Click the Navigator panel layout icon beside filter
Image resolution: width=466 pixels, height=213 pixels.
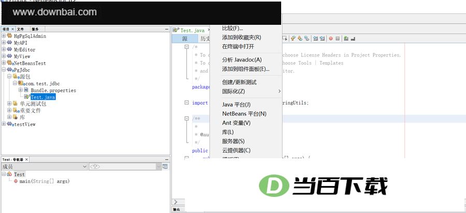click(165, 166)
